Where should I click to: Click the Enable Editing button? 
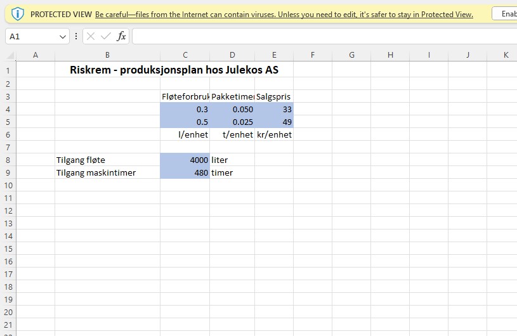point(504,14)
